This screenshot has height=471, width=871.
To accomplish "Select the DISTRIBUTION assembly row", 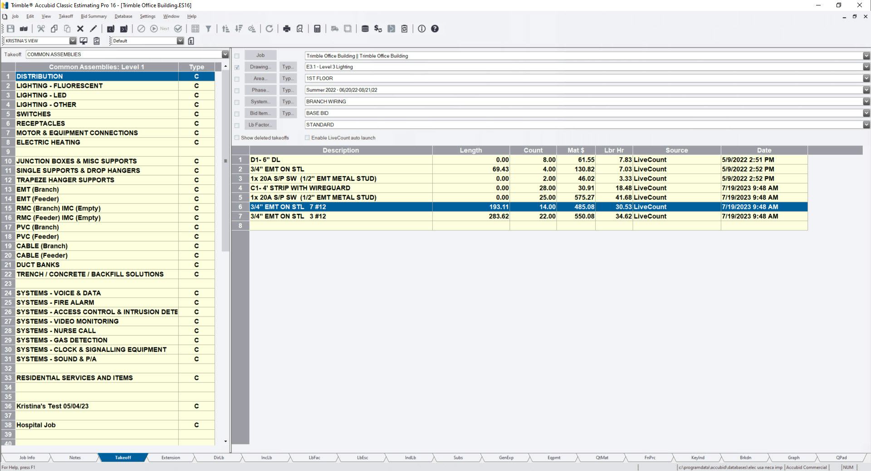I will [91, 76].
